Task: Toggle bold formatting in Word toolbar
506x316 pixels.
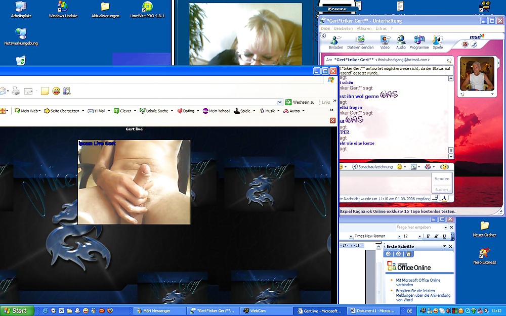Action: 428,236
